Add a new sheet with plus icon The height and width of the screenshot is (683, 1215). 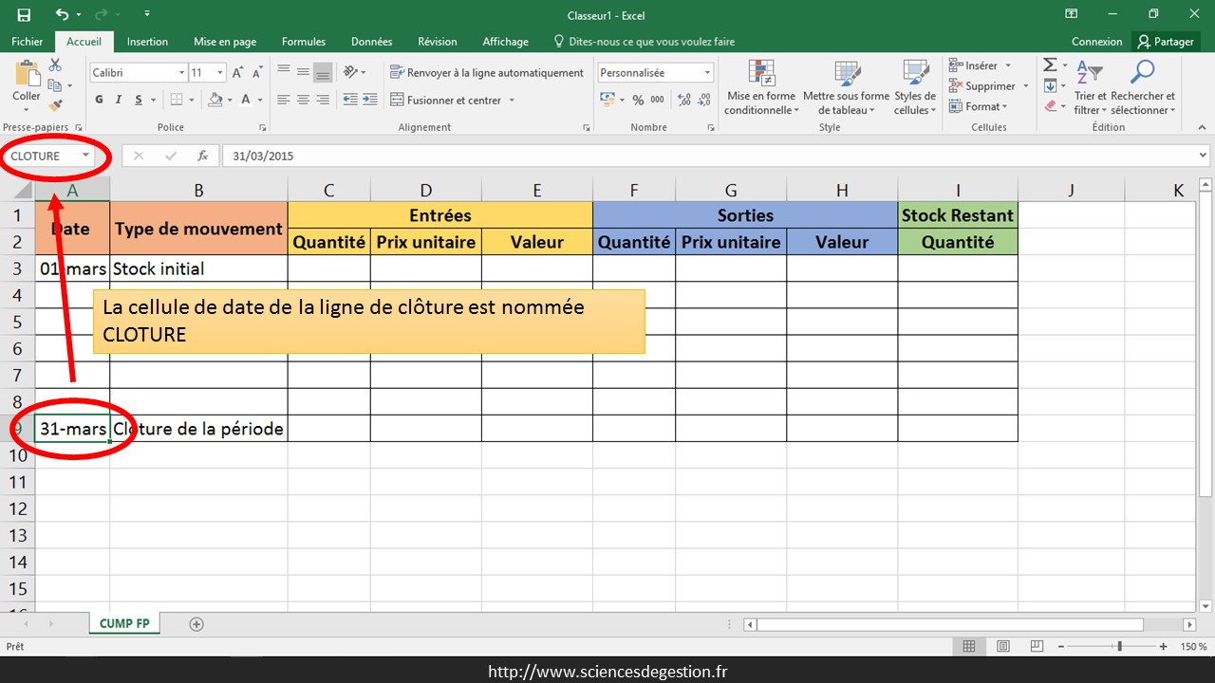click(196, 624)
